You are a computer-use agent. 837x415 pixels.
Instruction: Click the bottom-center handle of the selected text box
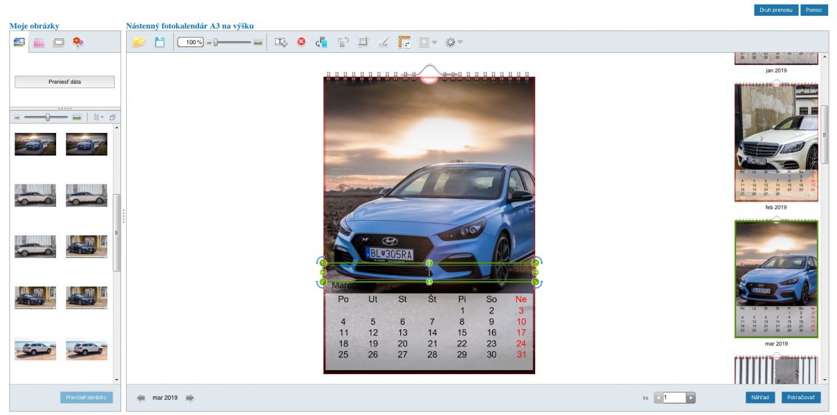(x=429, y=281)
